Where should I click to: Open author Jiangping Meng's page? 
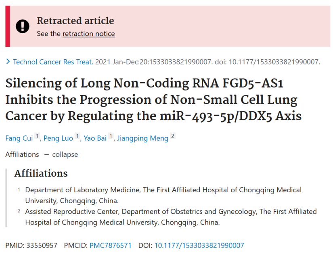(x=142, y=138)
